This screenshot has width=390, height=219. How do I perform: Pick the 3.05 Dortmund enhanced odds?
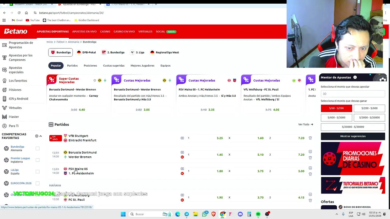147,109
